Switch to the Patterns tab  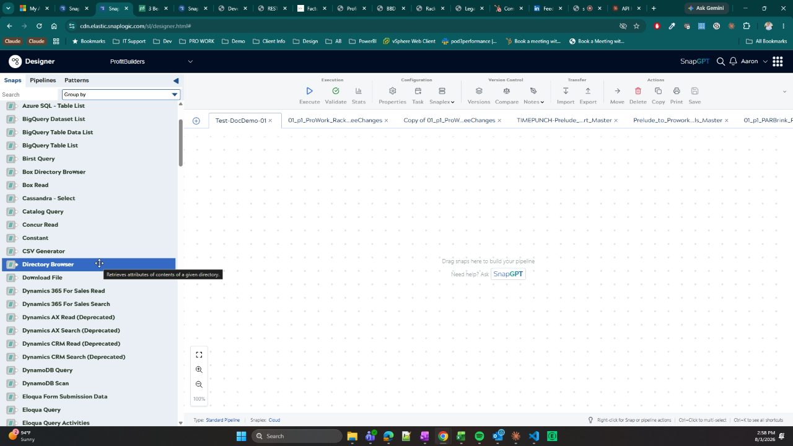tap(77, 80)
